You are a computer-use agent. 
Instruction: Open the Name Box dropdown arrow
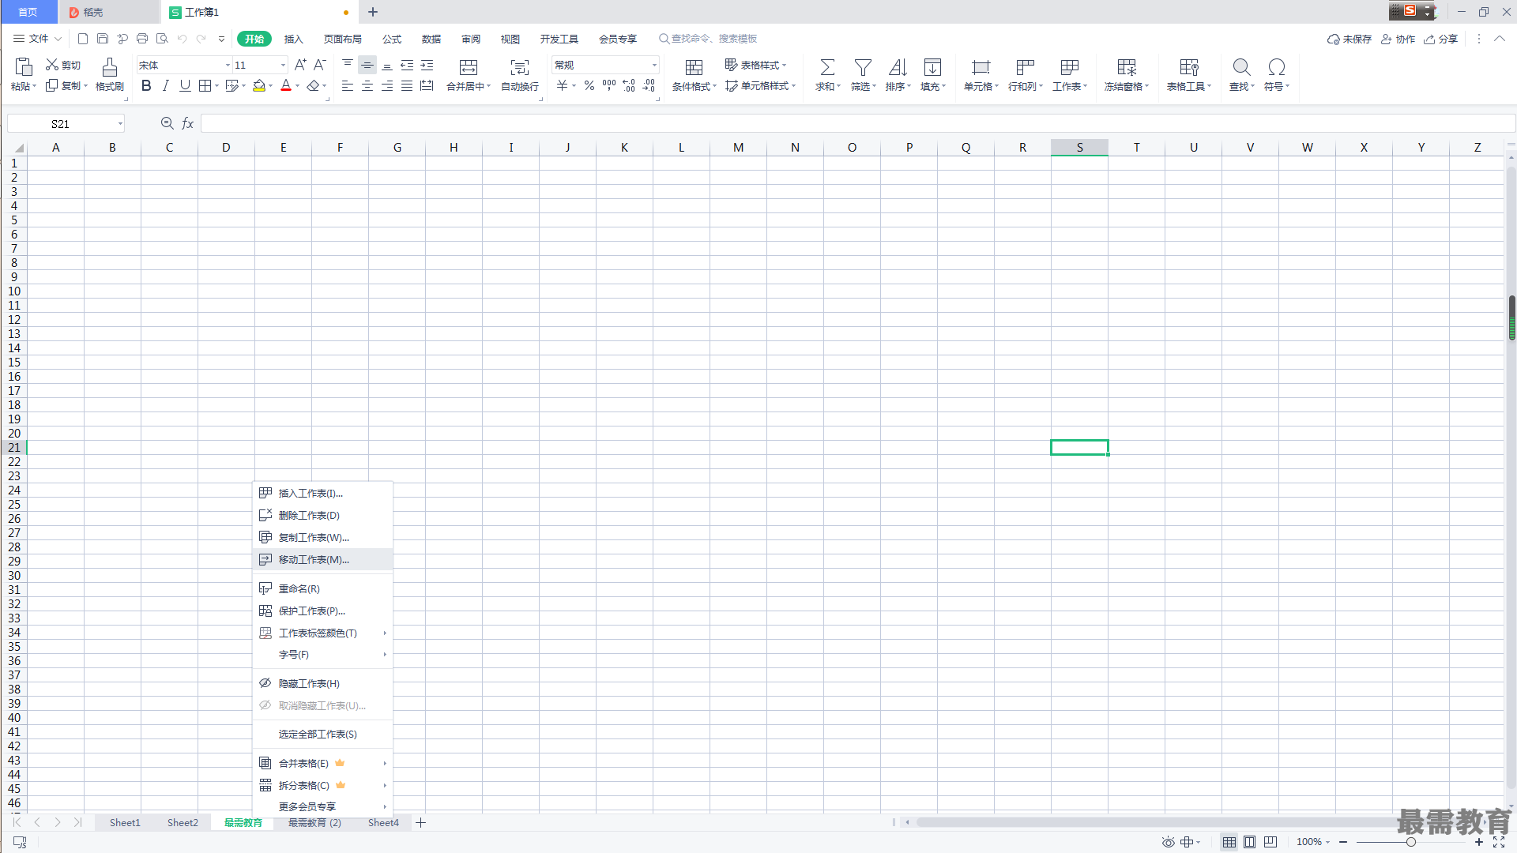[x=120, y=123]
